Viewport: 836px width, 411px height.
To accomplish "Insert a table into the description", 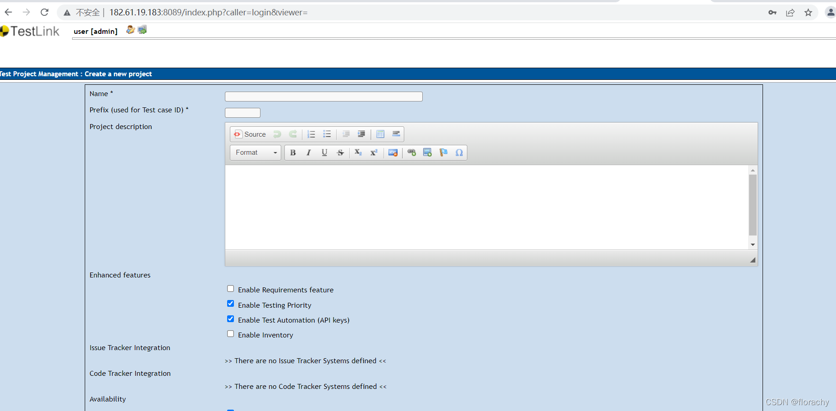I will (x=380, y=134).
